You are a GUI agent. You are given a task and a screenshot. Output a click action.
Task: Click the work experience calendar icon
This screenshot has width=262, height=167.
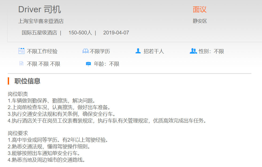(21, 51)
